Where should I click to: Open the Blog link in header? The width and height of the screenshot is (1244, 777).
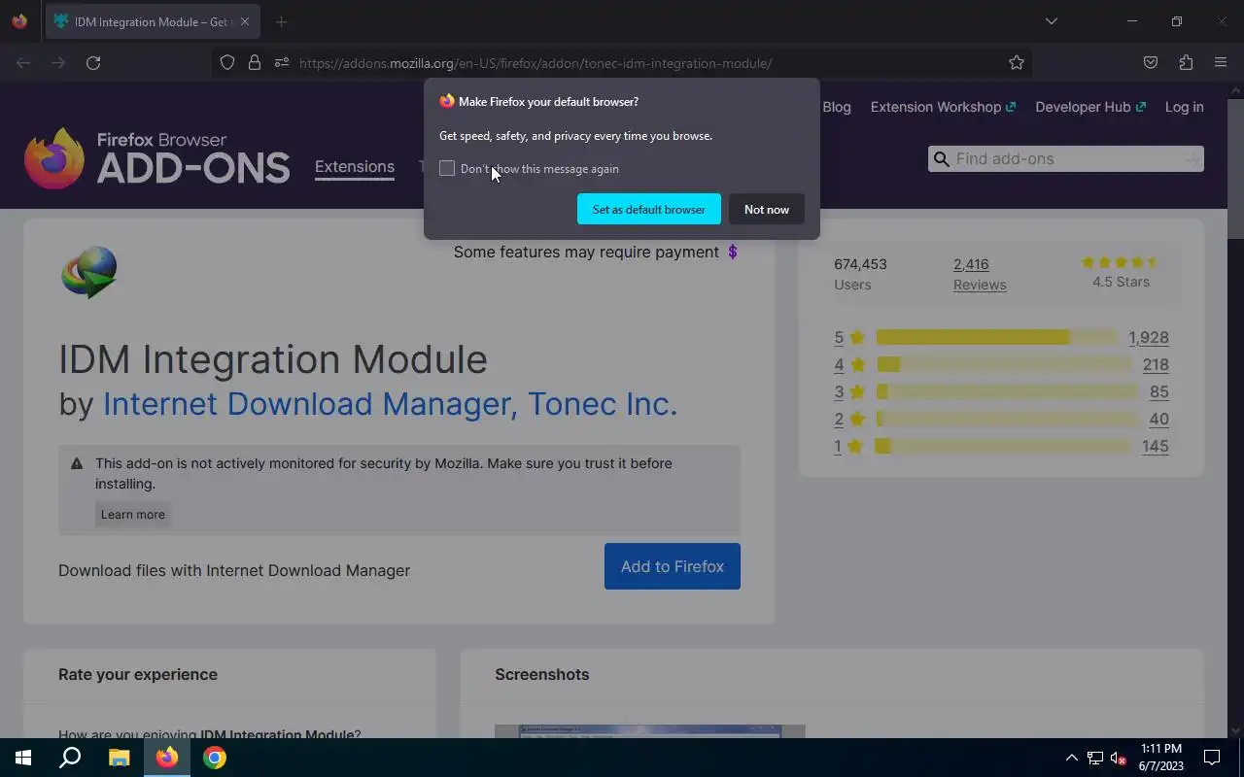coord(837,107)
